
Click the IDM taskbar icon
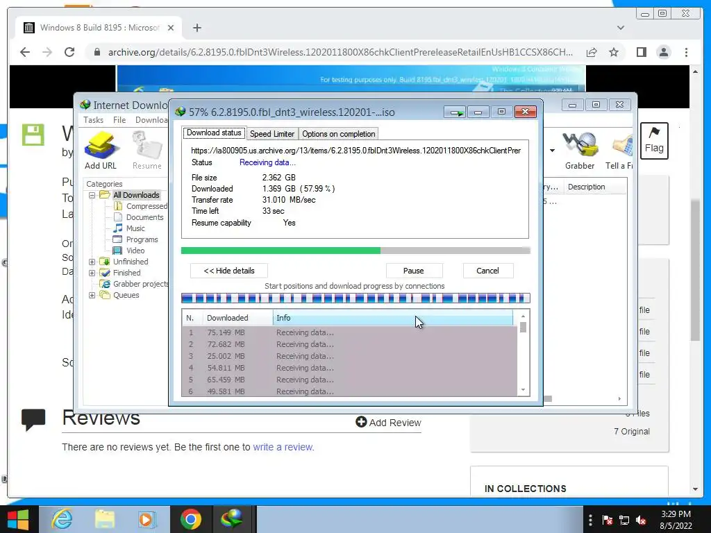[232, 519]
